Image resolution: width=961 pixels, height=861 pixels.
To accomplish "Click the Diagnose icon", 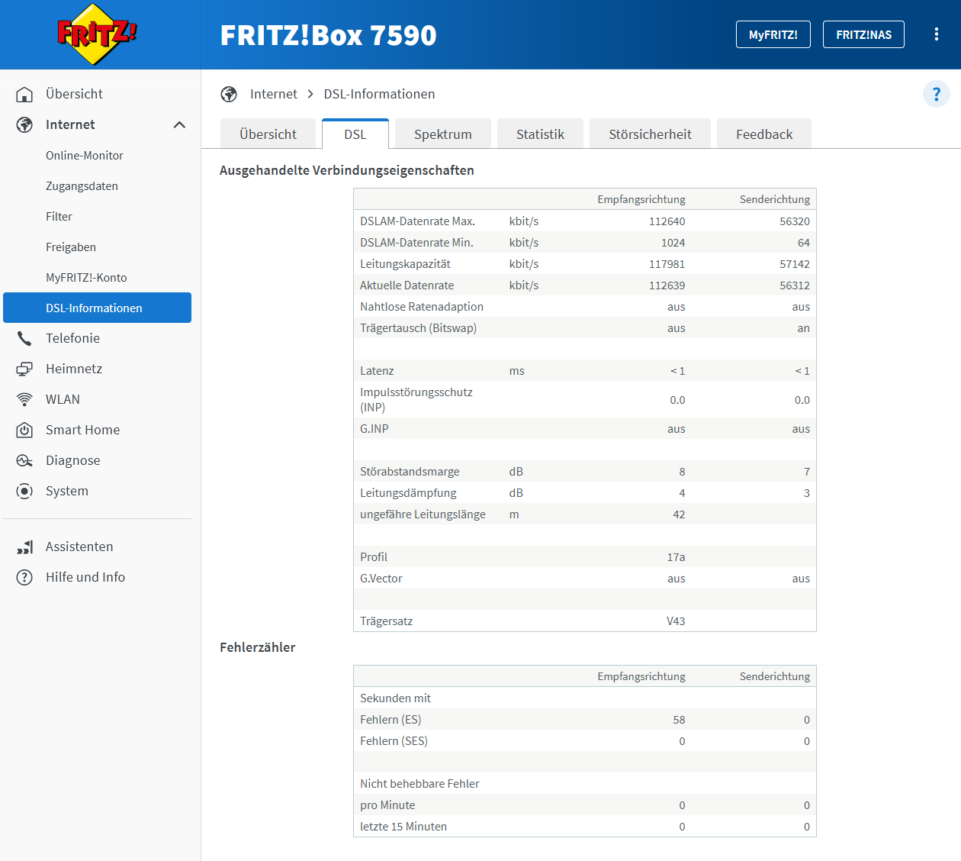I will (24, 460).
